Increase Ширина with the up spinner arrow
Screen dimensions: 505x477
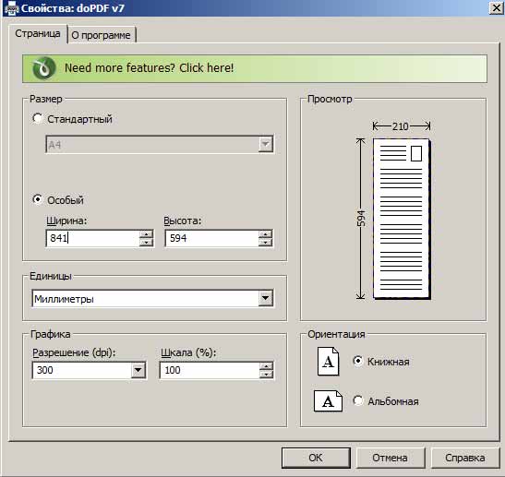coord(146,234)
